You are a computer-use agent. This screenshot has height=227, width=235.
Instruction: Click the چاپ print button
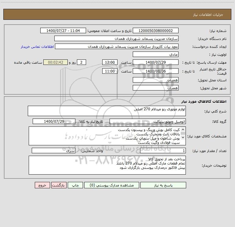(x=75, y=185)
